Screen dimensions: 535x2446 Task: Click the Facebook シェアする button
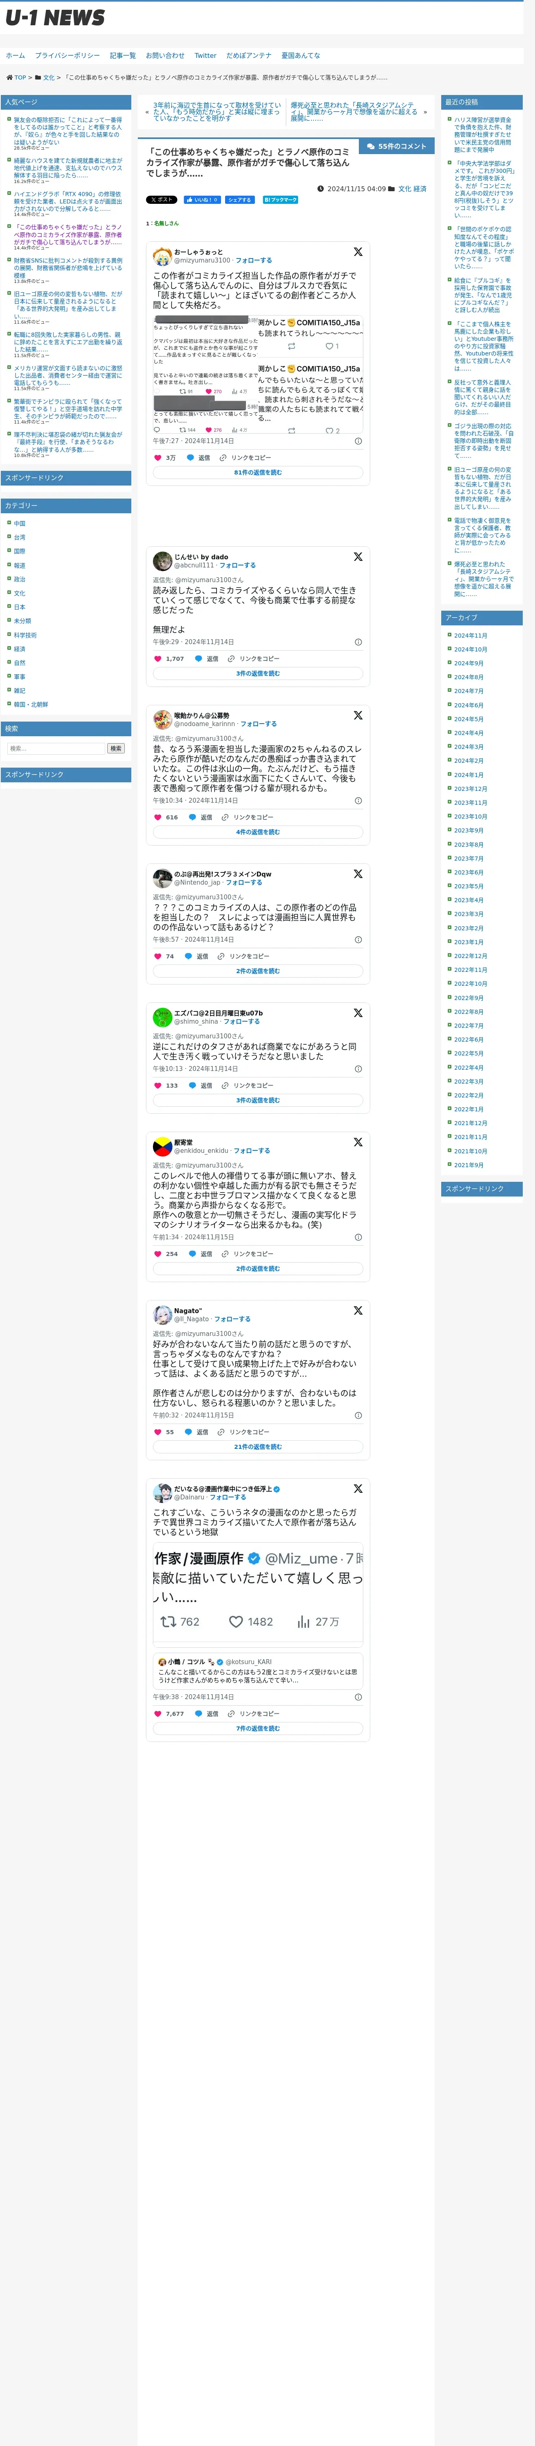tap(239, 200)
